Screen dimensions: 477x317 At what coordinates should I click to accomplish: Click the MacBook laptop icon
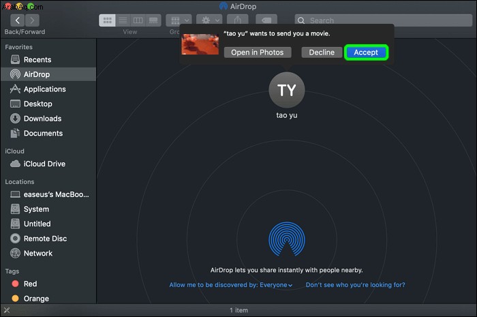pyautogui.click(x=15, y=194)
